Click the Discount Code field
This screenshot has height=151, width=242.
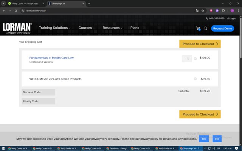39,92
